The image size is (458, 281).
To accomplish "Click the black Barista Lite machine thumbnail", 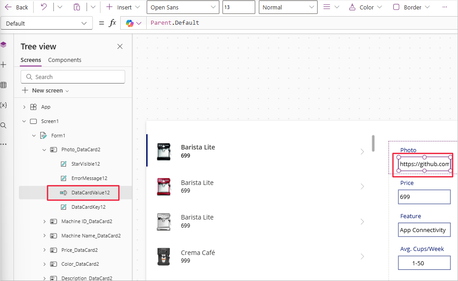I will [x=164, y=152].
